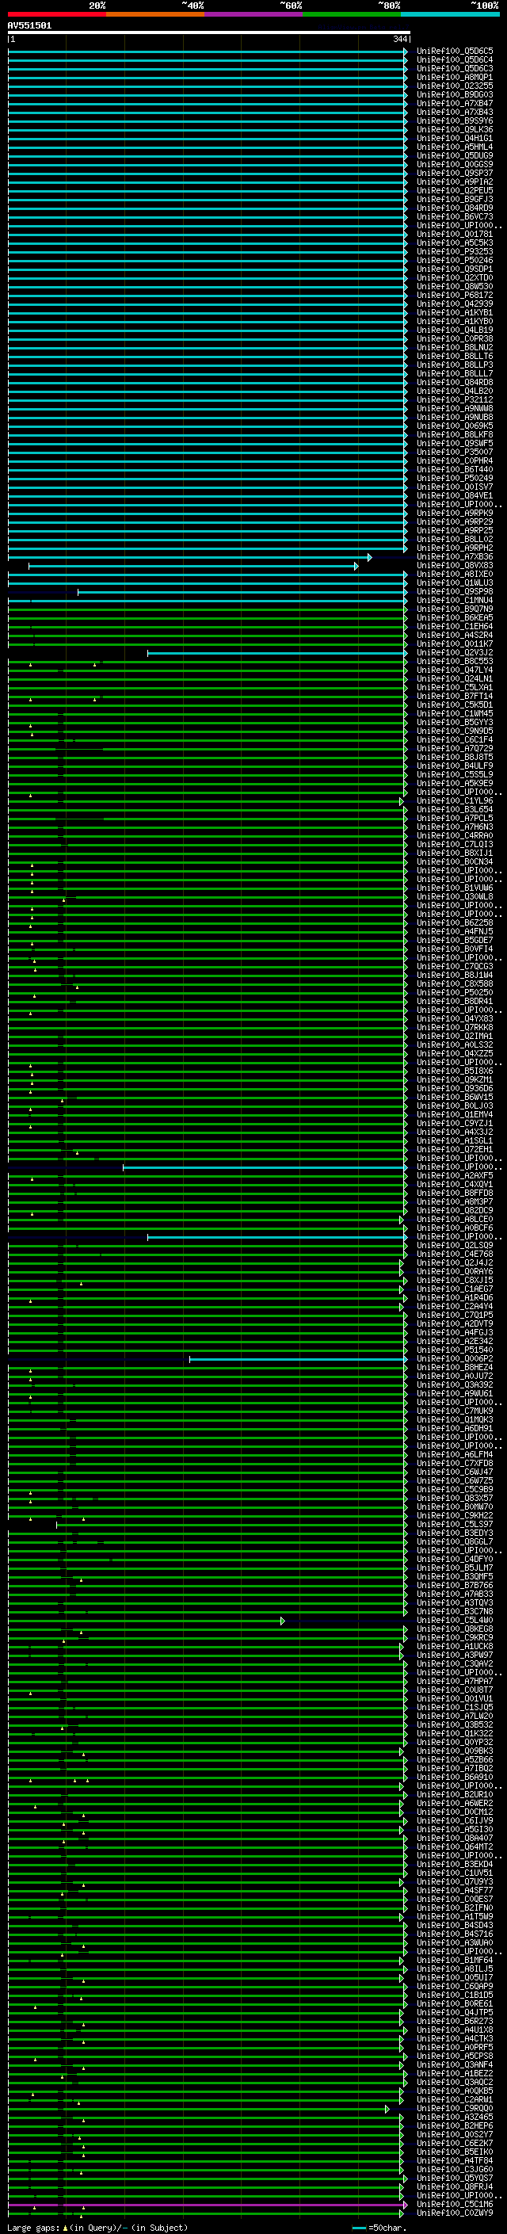Select the UniRef100_C0PR38 label

tap(455, 339)
